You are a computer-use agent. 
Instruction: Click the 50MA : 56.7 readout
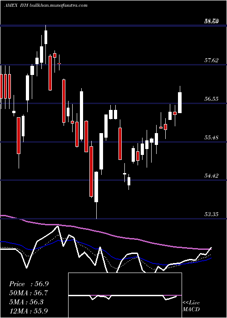pyautogui.click(x=29, y=293)
